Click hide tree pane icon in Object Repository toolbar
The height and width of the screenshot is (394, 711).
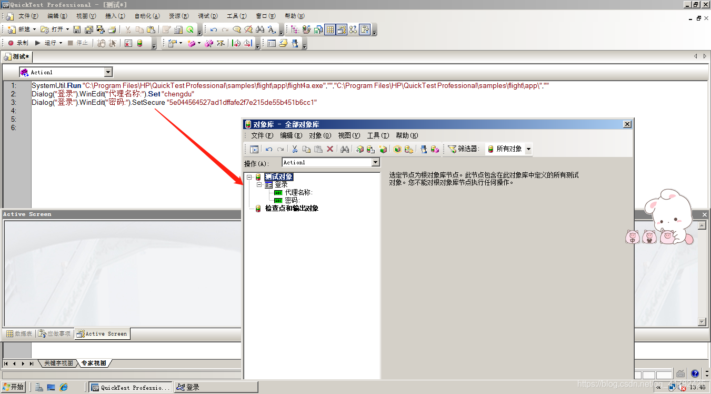tap(254, 149)
